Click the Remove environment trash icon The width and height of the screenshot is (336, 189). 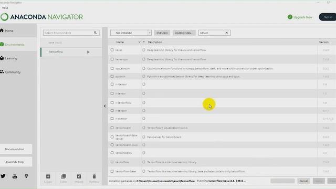[x=94, y=176]
